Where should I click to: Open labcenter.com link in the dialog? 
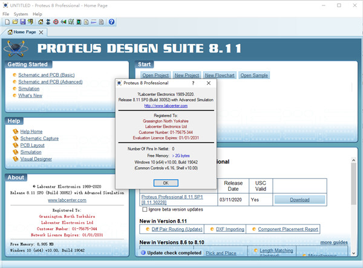166,106
